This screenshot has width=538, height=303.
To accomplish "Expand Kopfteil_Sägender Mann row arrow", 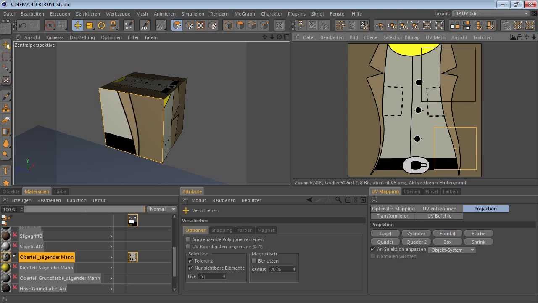I will click(x=111, y=268).
